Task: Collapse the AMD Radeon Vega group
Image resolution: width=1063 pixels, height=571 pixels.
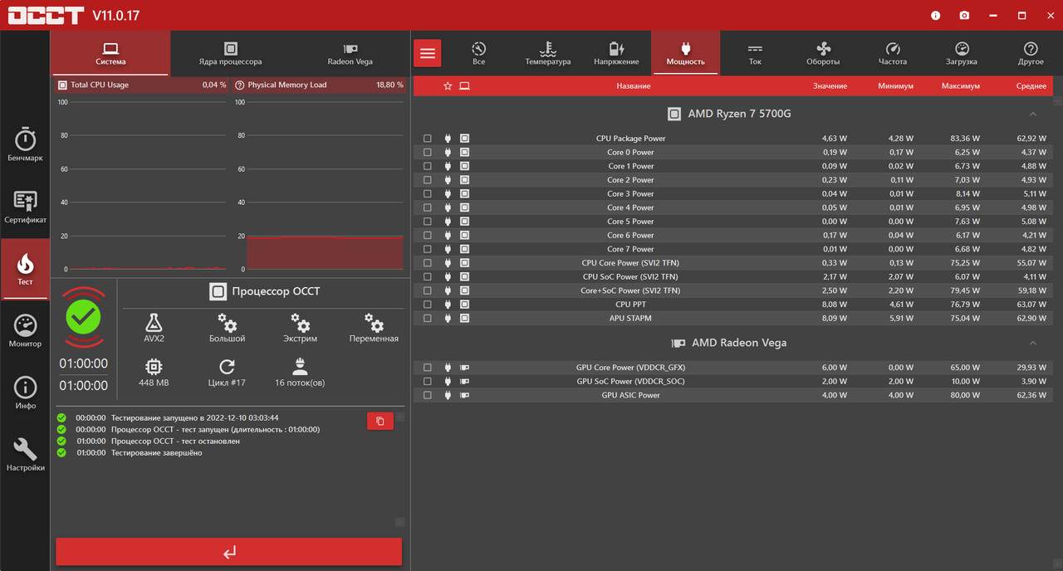Action: tap(1032, 343)
